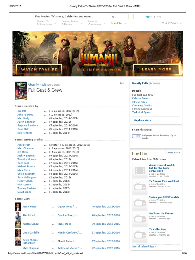Screen dimensions: 195x260
Task: Open Jason Ritter's cast photo
Action: pyautogui.click(x=18, y=207)
